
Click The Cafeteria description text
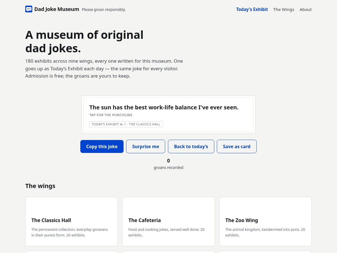tap(167, 232)
